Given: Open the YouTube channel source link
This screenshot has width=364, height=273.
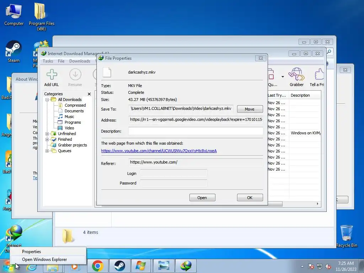Looking at the screenshot, I should (159, 151).
